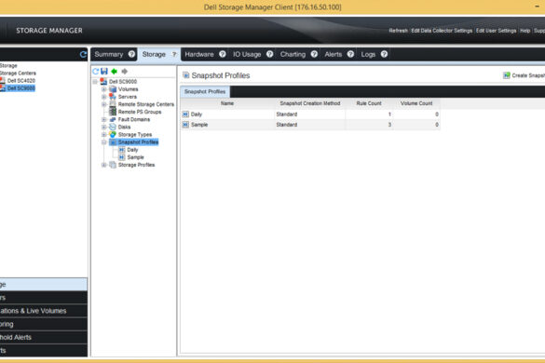Screen dimensions: 545x363
Task: Click the help icon beside the Charting tab
Action: [x=314, y=54]
